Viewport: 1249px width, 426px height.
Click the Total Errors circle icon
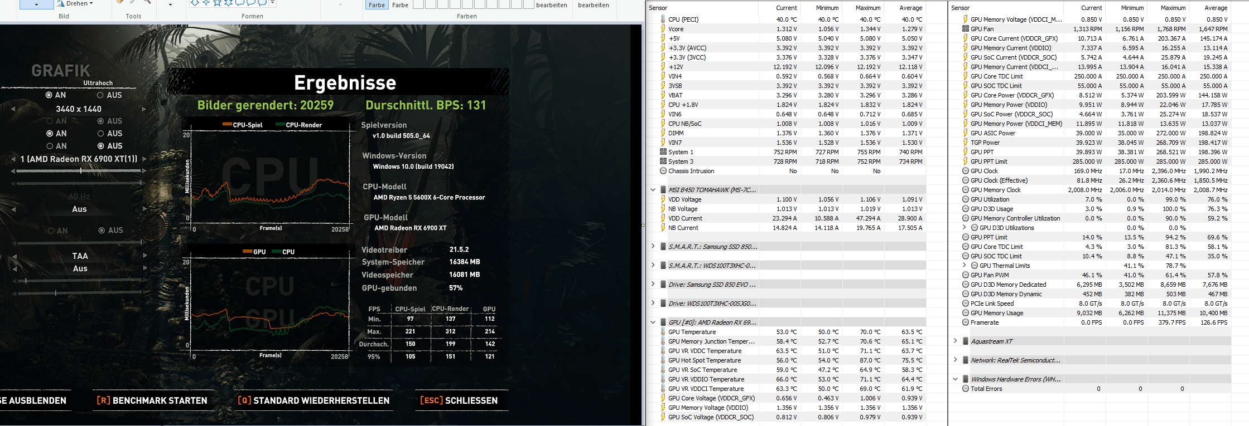pos(965,389)
